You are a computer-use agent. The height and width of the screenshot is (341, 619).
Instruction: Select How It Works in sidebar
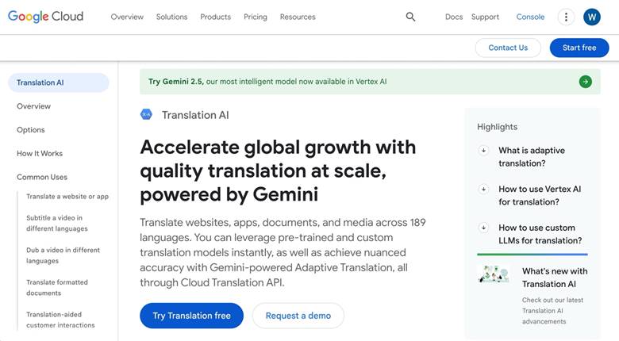[x=40, y=154]
